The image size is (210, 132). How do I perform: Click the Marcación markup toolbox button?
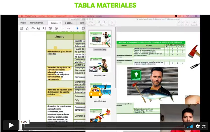pos(194,22)
